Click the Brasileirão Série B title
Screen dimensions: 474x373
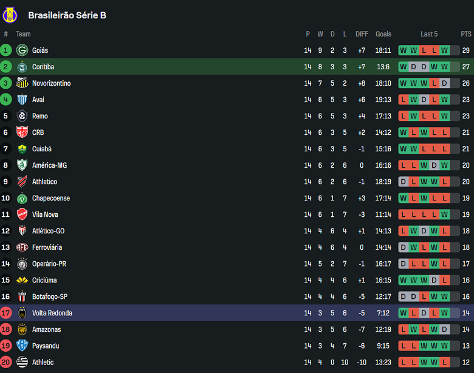(x=67, y=15)
